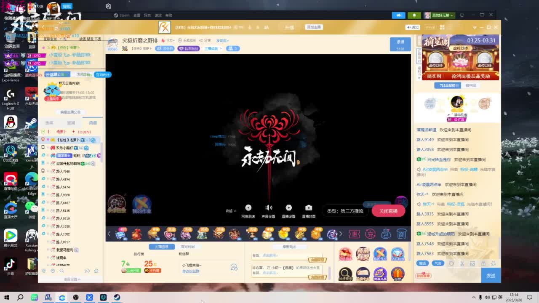Open the 我的作业 icon over the video
The width and height of the screenshot is (539, 303).
pyautogui.click(x=141, y=205)
